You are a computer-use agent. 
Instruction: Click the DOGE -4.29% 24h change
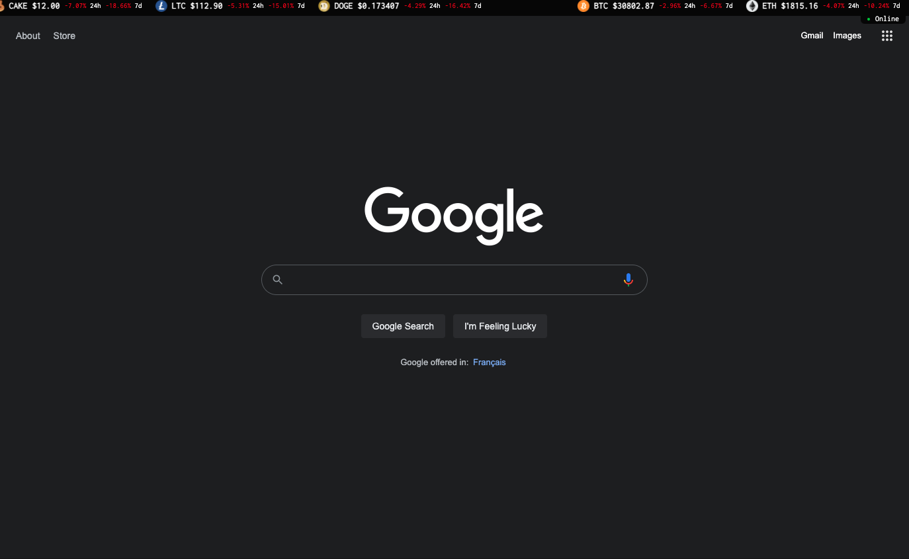(x=422, y=6)
